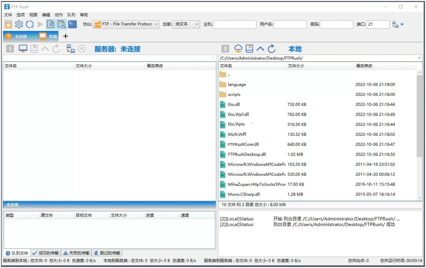
Task: Switch to the 成功的传输 tab
Action: (45, 253)
